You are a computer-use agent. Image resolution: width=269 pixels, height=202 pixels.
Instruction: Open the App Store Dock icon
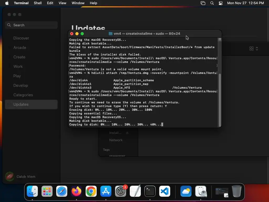pyautogui.click(x=106, y=191)
